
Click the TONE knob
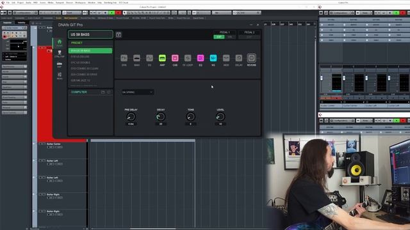click(191, 117)
